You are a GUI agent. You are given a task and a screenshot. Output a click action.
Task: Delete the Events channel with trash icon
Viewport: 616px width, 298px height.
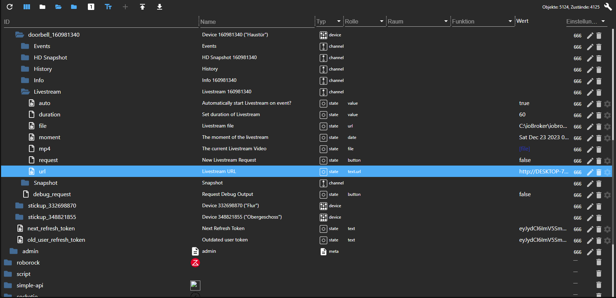599,47
